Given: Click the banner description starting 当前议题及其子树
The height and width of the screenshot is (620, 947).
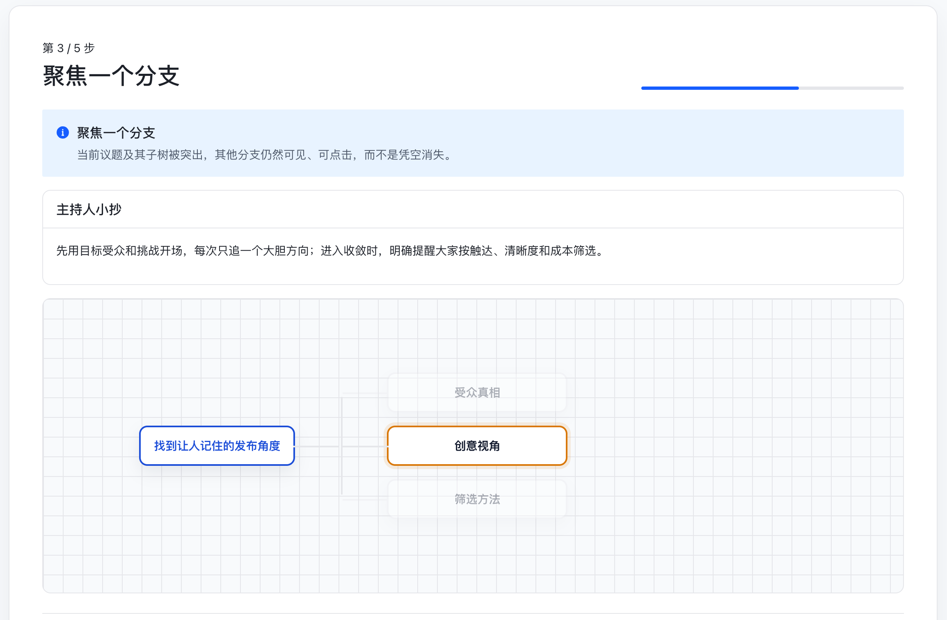Looking at the screenshot, I should pyautogui.click(x=265, y=155).
